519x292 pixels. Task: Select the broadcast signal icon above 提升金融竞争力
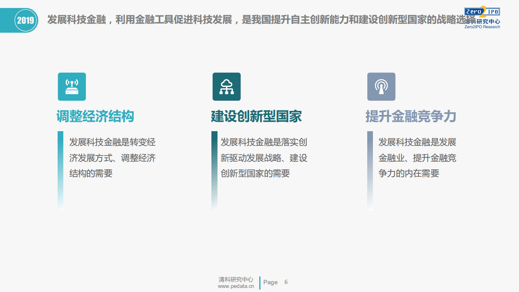pyautogui.click(x=381, y=86)
